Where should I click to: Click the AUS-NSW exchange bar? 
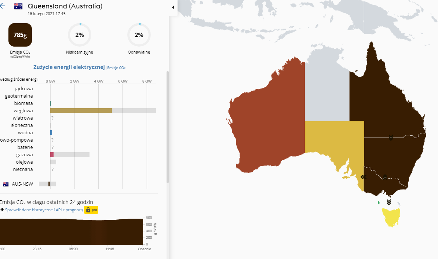[49, 184]
